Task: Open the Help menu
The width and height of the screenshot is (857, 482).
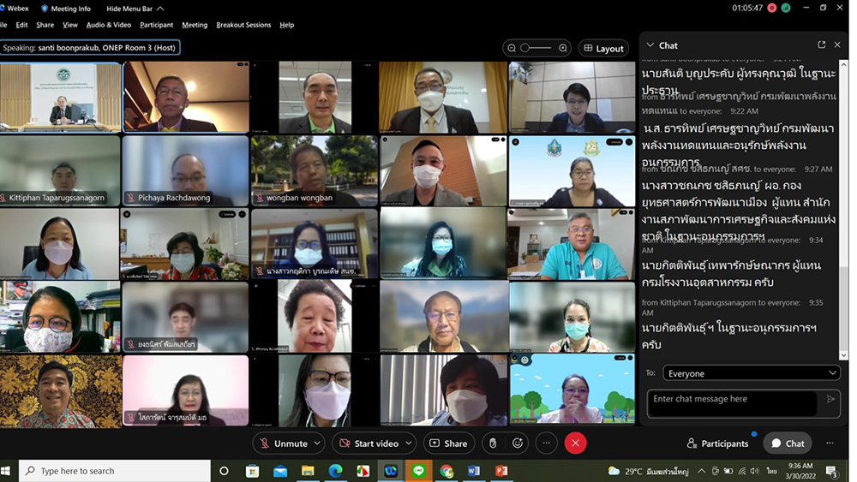Action: click(x=287, y=25)
